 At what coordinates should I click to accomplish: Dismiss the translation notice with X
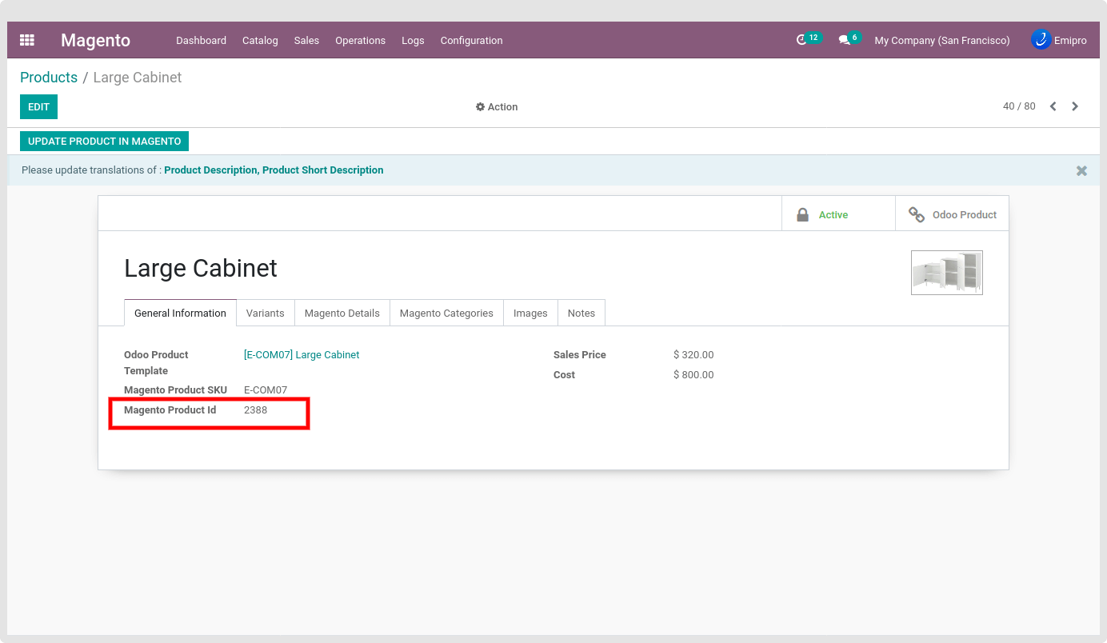click(1081, 170)
